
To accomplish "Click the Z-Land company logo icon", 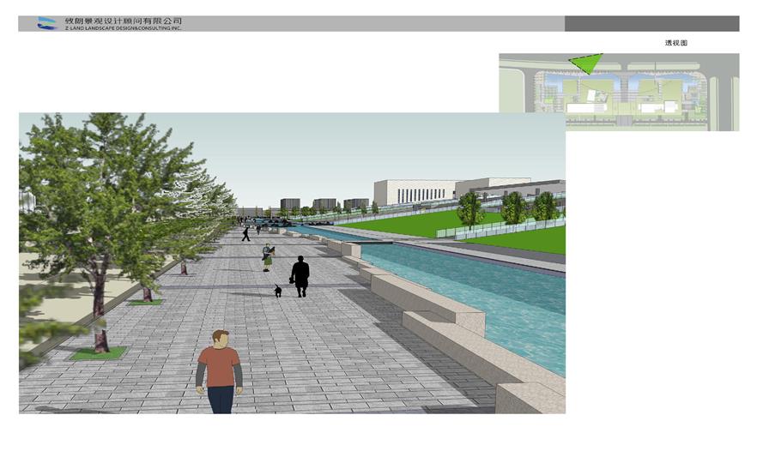I will point(46,23).
